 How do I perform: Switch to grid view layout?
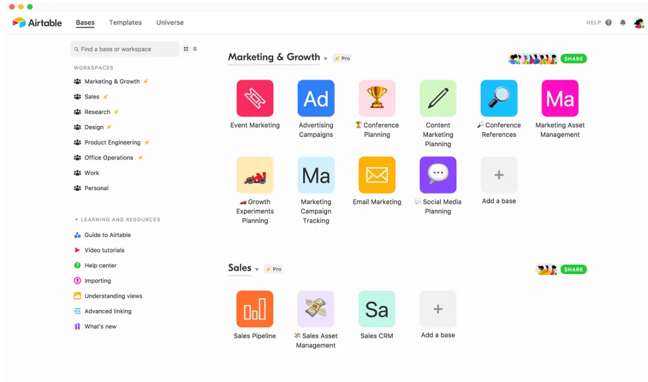click(x=186, y=49)
